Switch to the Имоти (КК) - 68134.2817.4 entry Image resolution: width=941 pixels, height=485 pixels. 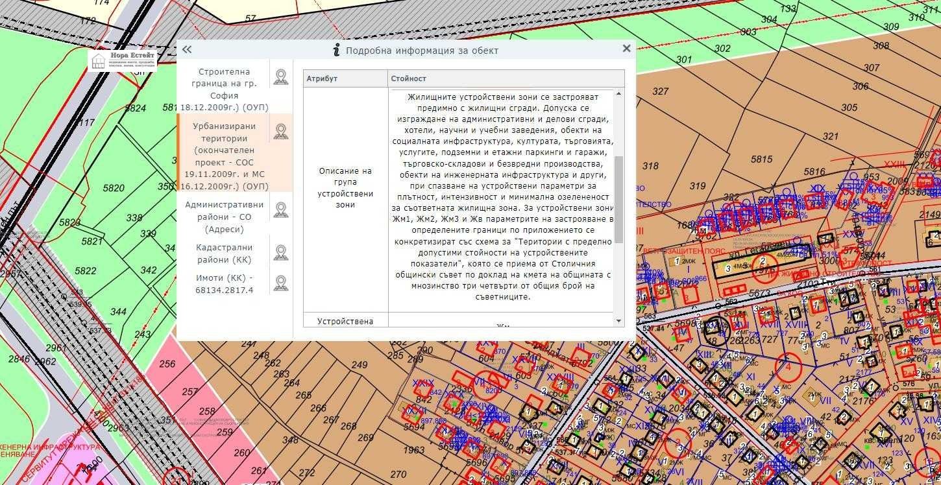224,283
